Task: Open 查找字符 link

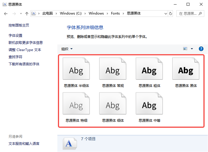Action: (15, 57)
